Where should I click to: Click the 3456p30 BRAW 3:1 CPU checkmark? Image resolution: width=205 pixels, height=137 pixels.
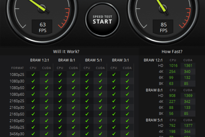[x=114, y=134]
